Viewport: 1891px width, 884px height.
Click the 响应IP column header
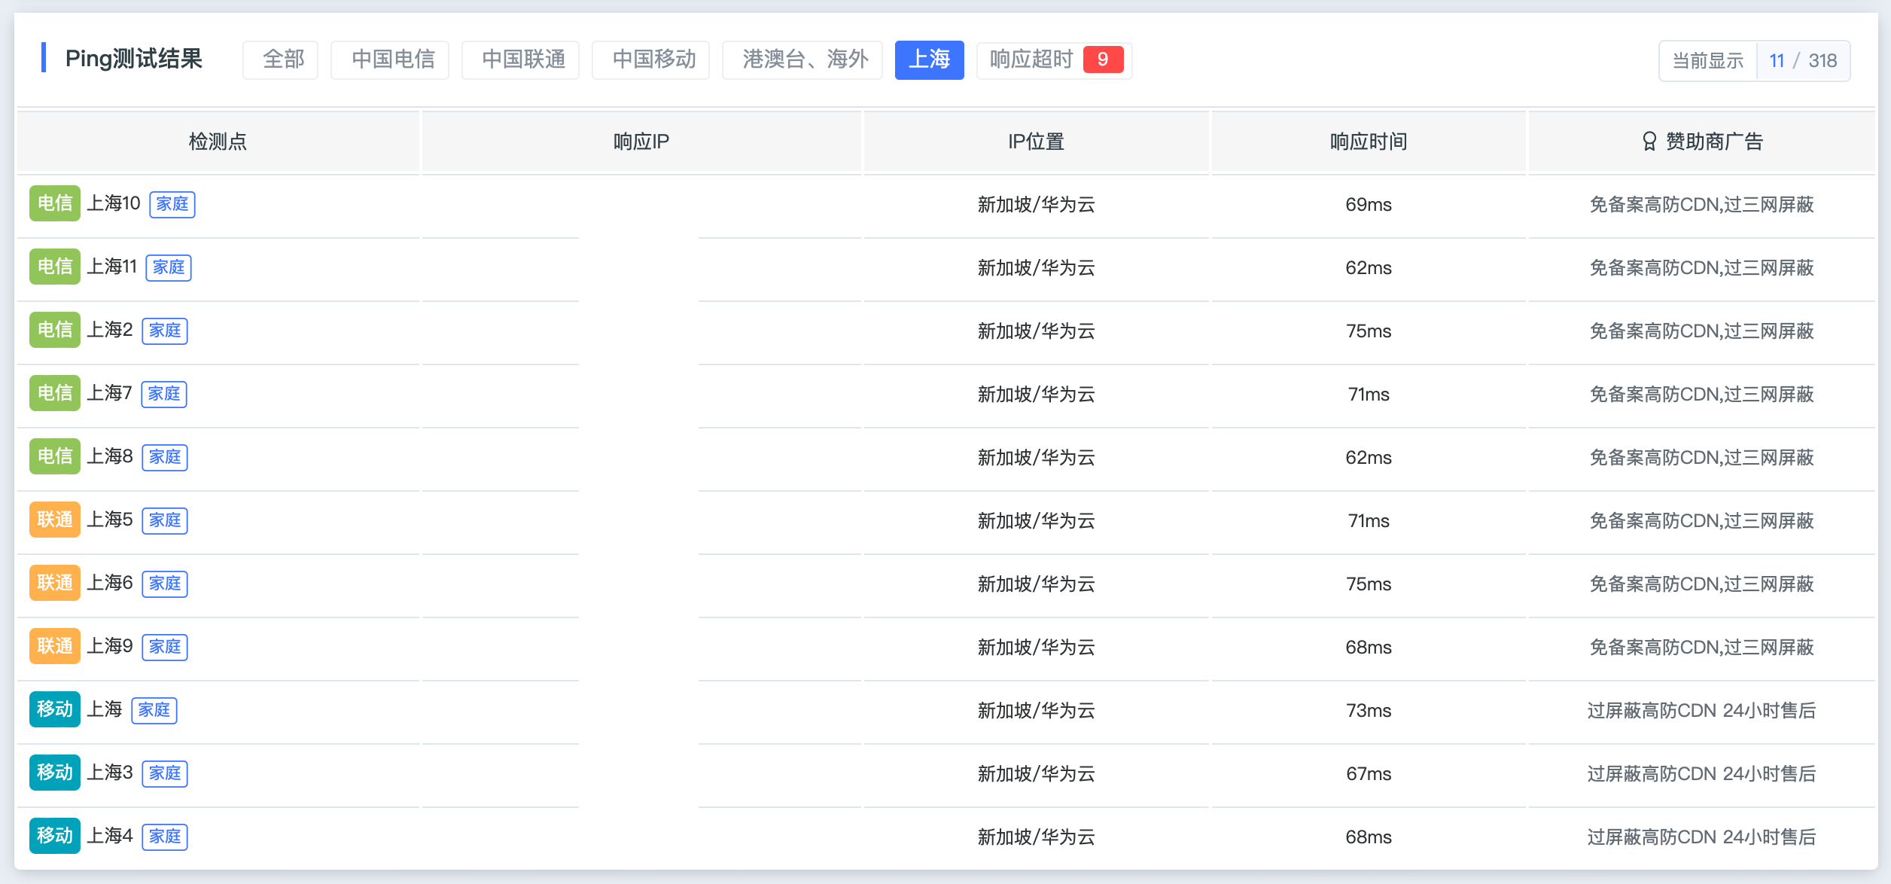pos(641,142)
